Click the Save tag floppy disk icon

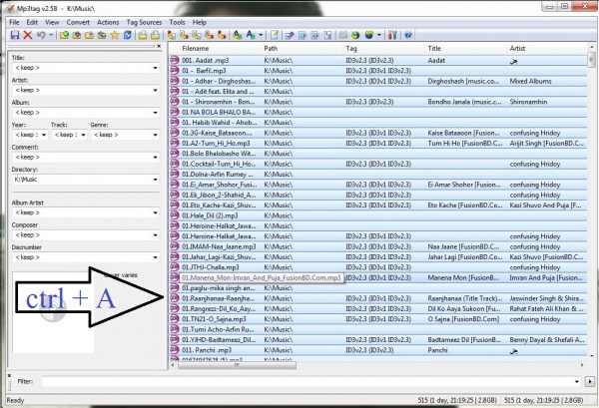click(x=15, y=35)
